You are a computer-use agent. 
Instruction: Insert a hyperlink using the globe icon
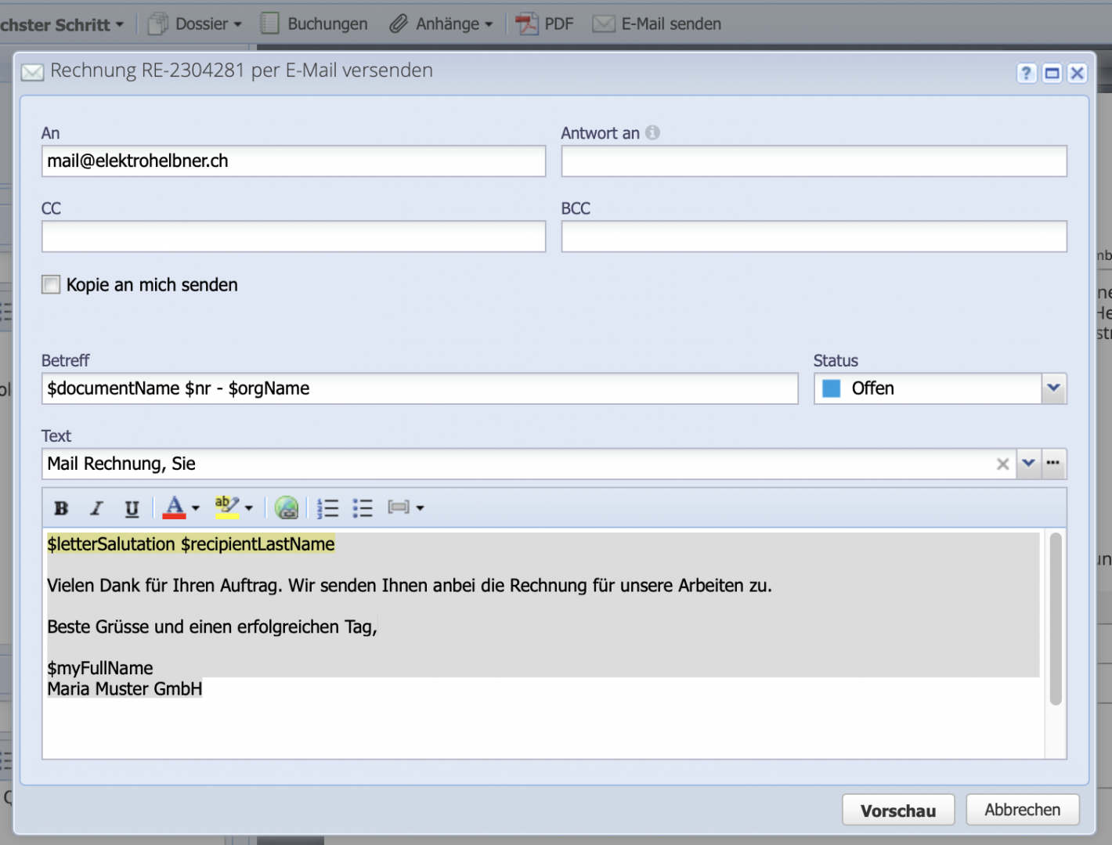(286, 507)
